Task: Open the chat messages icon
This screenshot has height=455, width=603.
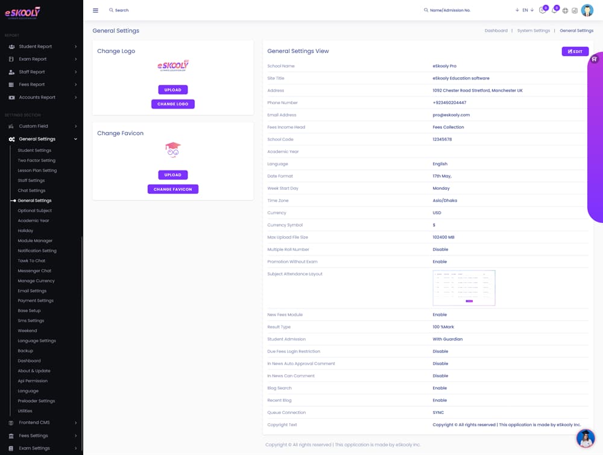Action: click(x=542, y=10)
